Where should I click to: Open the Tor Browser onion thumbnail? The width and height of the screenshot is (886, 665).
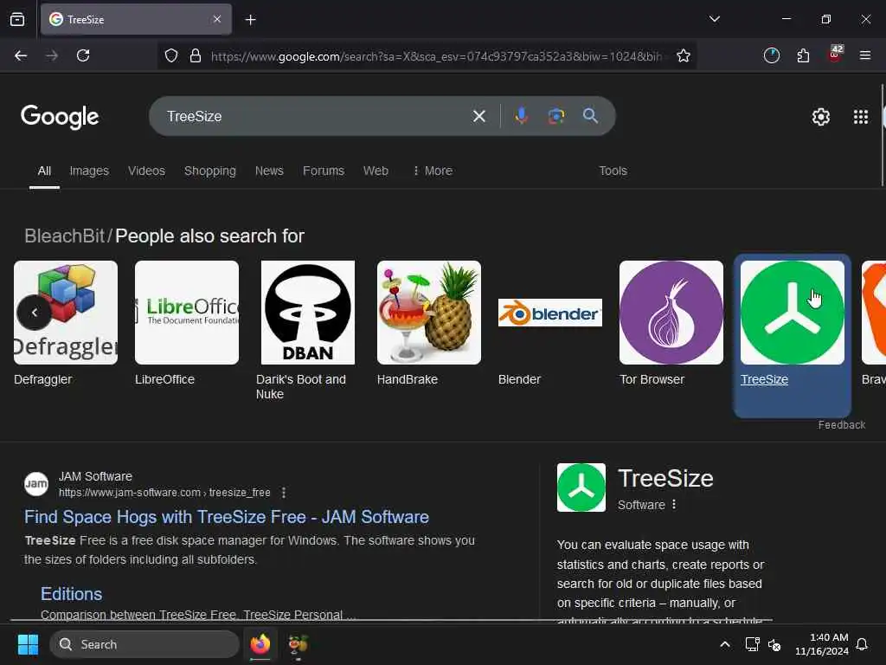671,312
